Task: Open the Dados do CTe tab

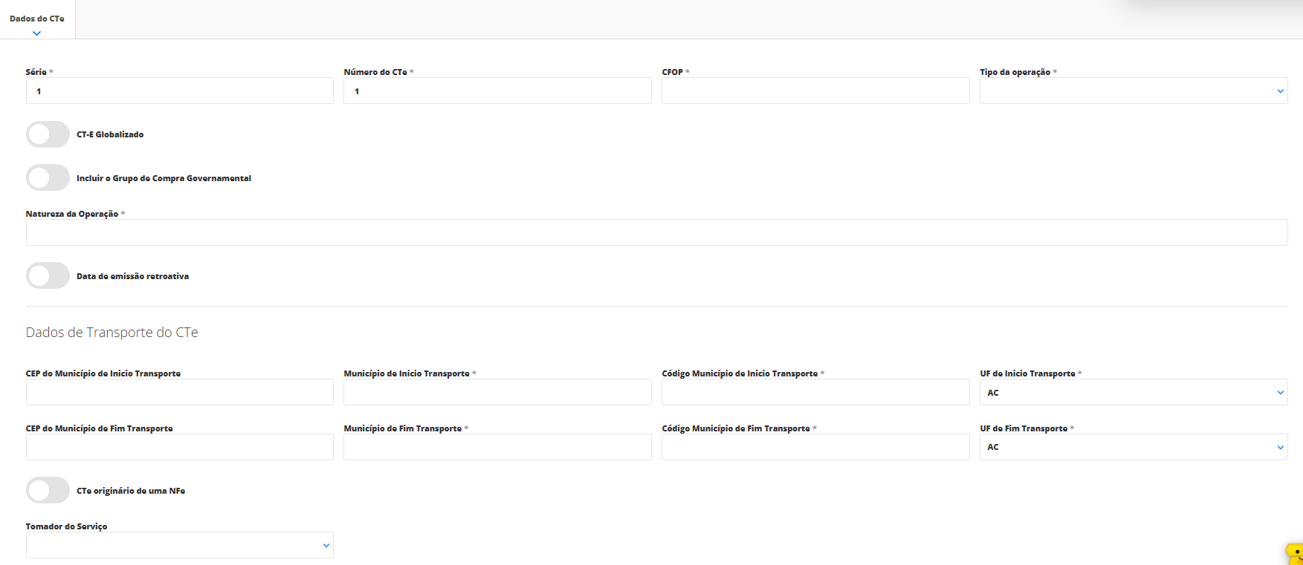Action: click(x=37, y=19)
